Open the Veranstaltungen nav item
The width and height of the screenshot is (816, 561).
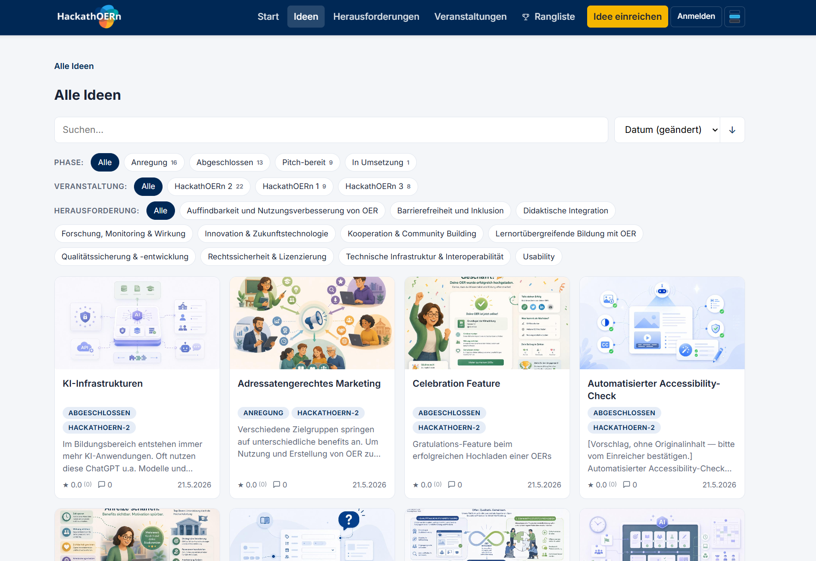pos(470,17)
